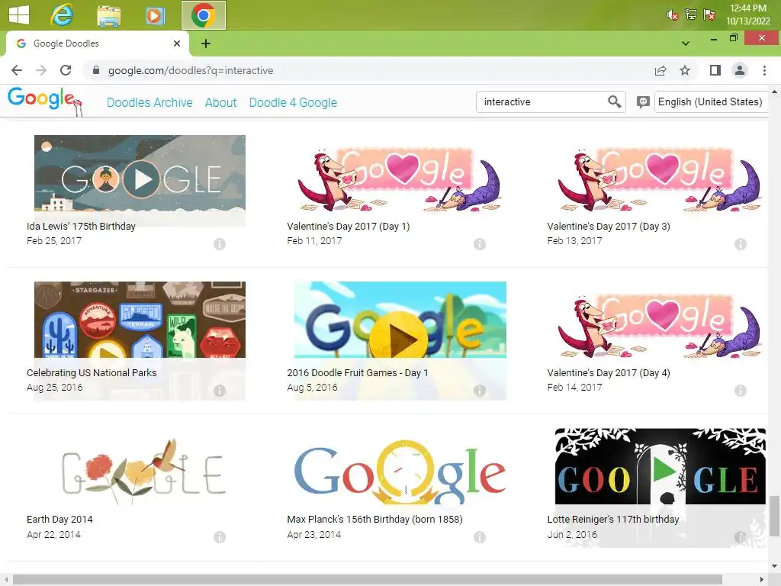Open the network status tray icon
The height and width of the screenshot is (586, 781).
[690, 14]
